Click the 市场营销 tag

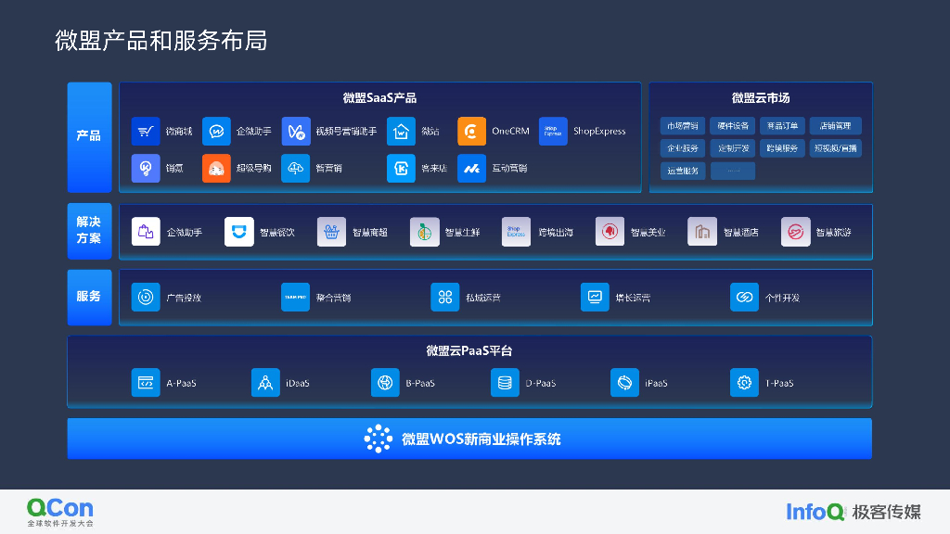point(683,126)
